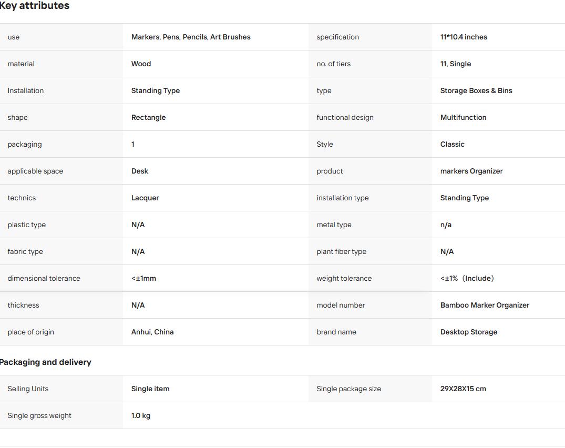
Task: Click the Key attributes heading
Action: pyautogui.click(x=35, y=5)
